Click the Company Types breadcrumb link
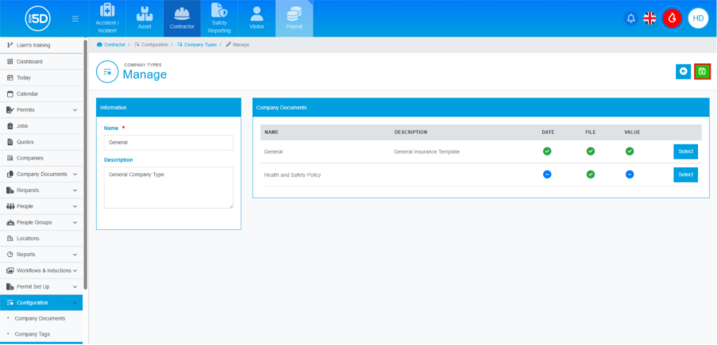The width and height of the screenshot is (717, 345). [199, 45]
